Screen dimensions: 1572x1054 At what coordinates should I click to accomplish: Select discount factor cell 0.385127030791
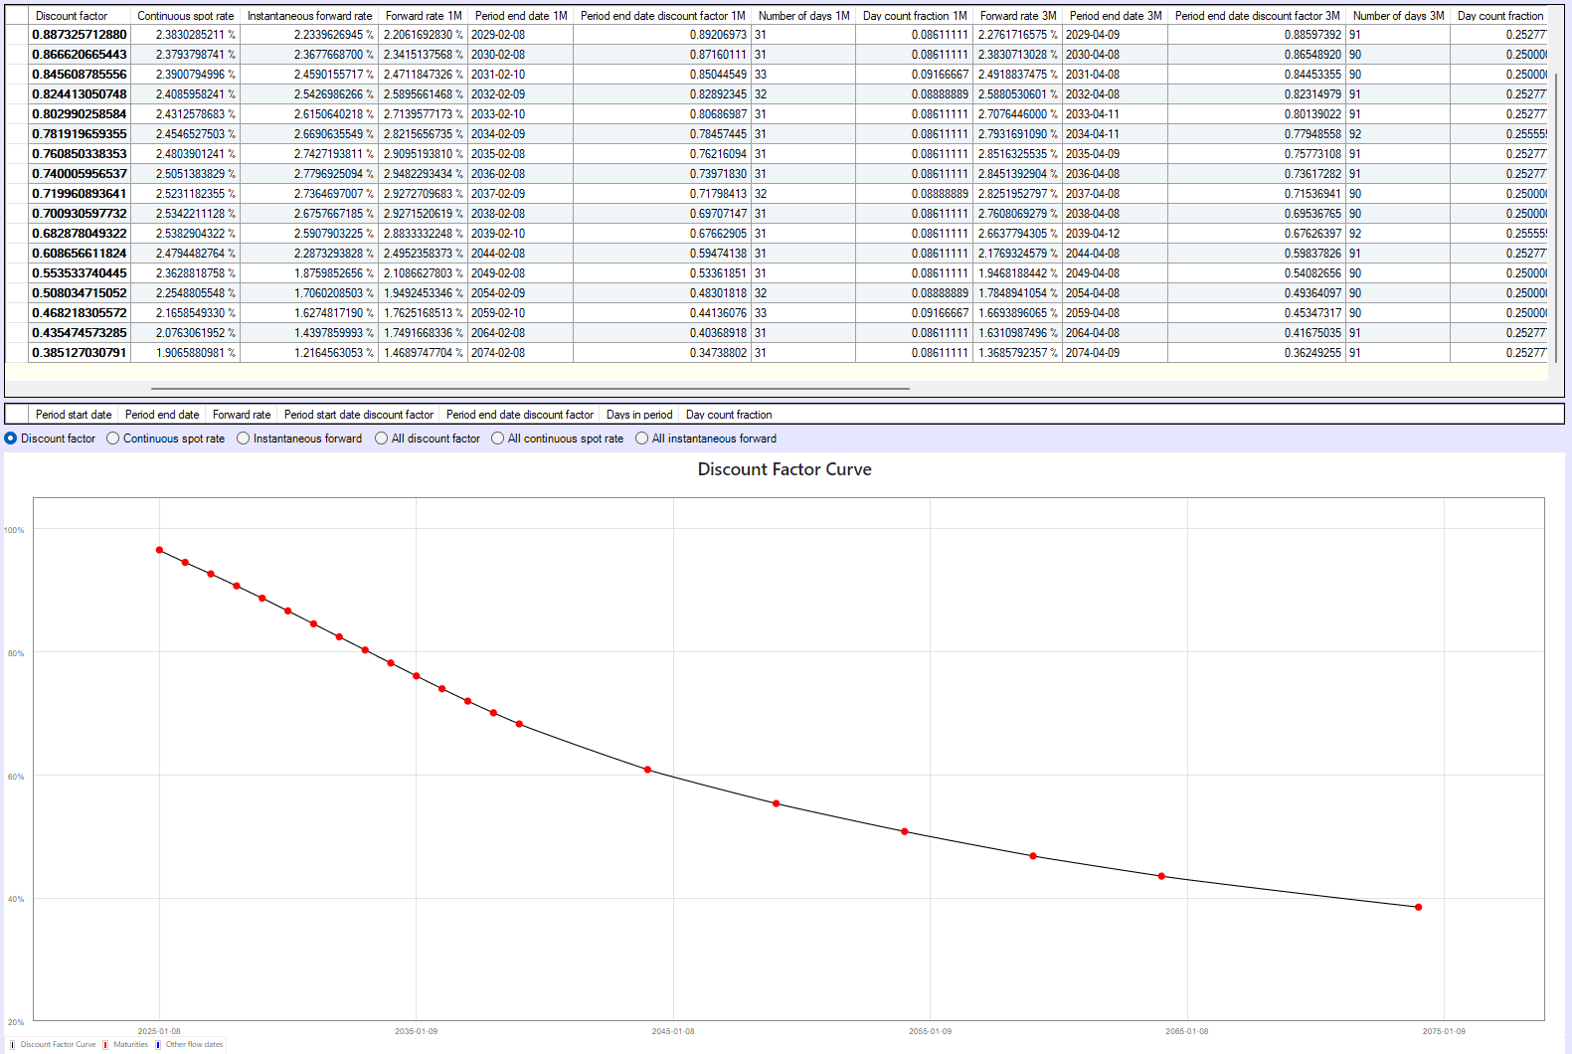80,353
